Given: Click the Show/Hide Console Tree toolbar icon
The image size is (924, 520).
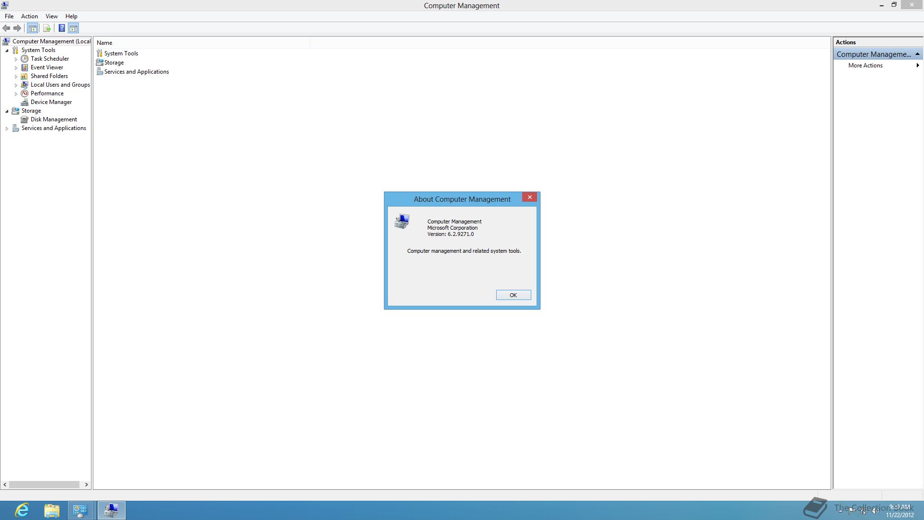Looking at the screenshot, I should [x=32, y=28].
